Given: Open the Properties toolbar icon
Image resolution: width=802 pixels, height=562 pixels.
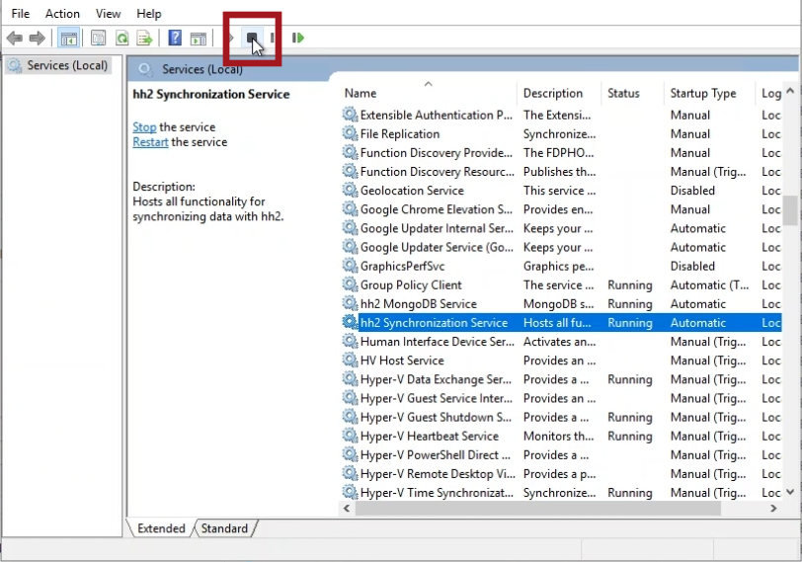Looking at the screenshot, I should [x=98, y=38].
